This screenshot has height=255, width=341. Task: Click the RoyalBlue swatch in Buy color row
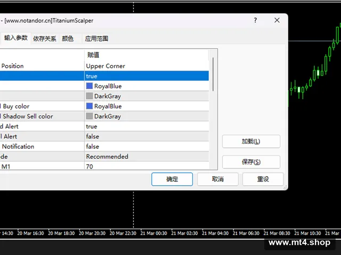[x=90, y=106]
